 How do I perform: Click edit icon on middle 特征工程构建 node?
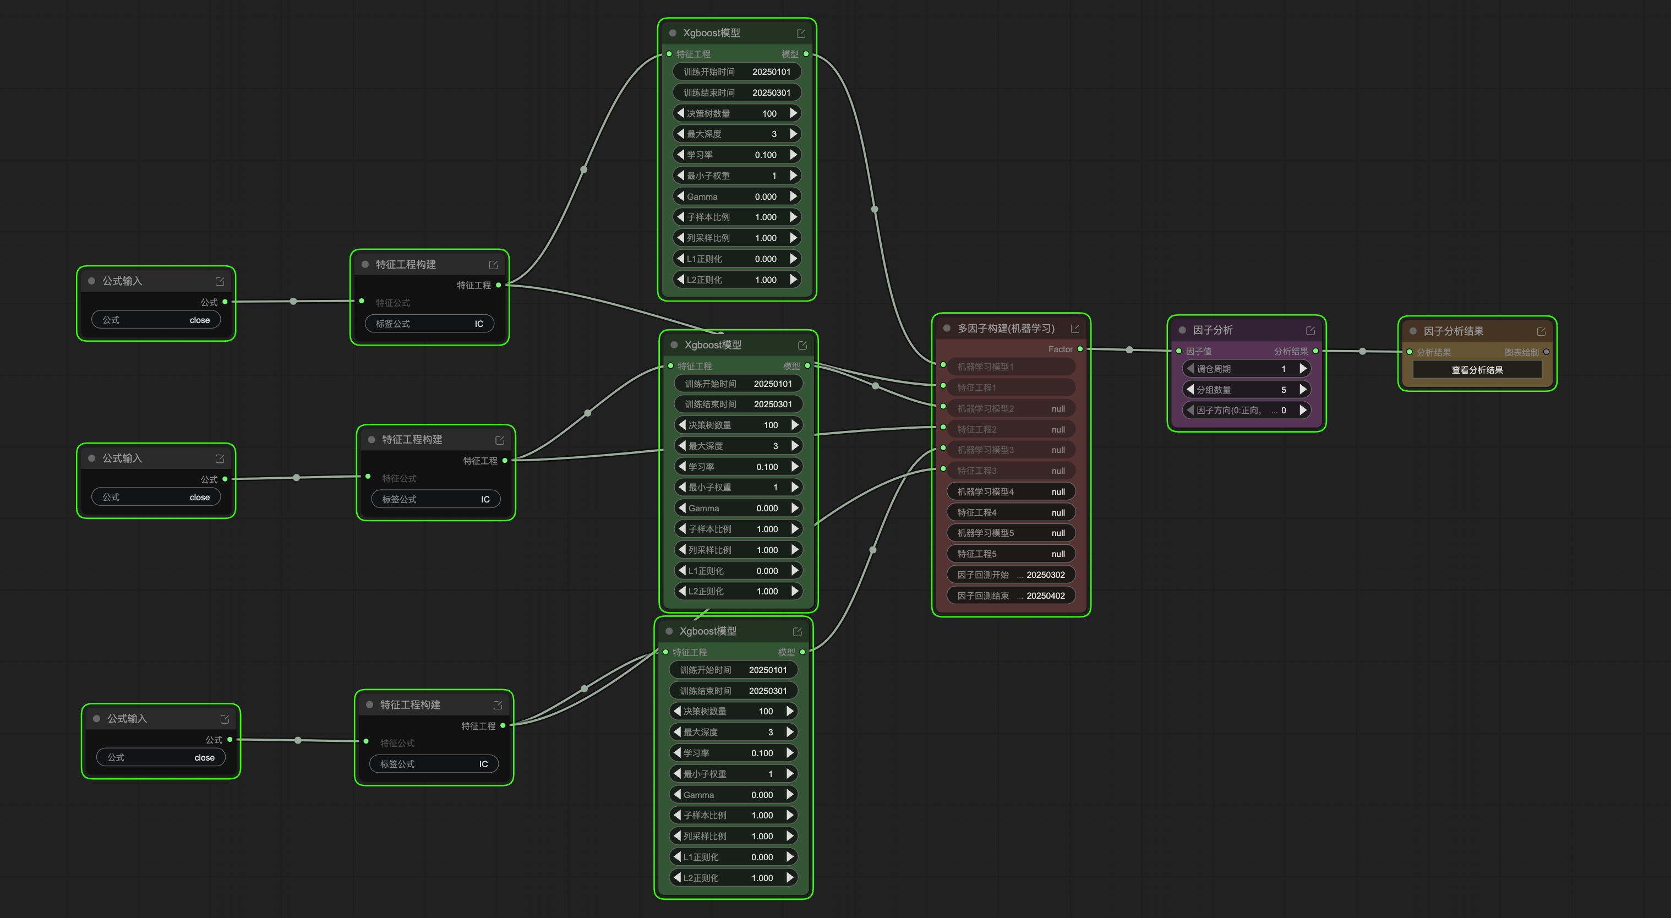point(500,440)
